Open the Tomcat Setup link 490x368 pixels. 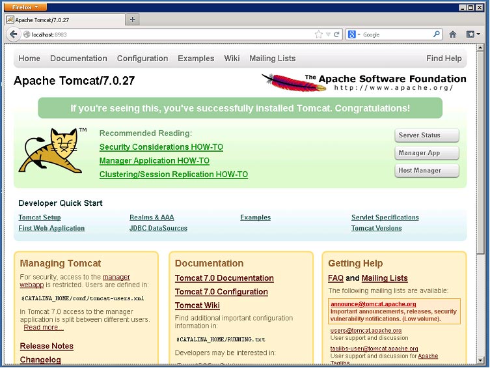[40, 218]
